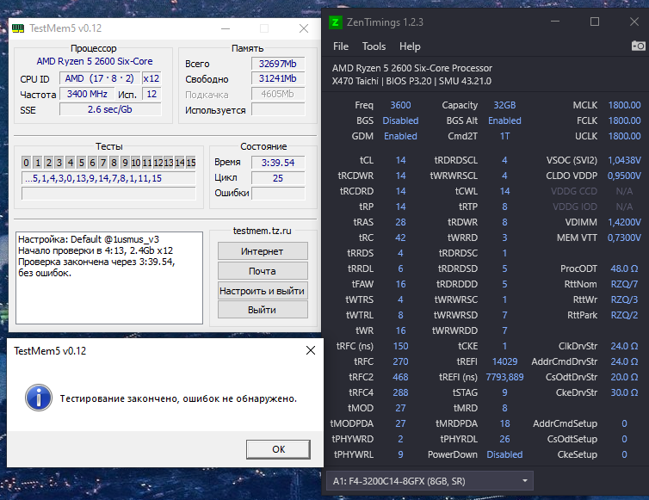Confirm the dialog with OK button

278,449
